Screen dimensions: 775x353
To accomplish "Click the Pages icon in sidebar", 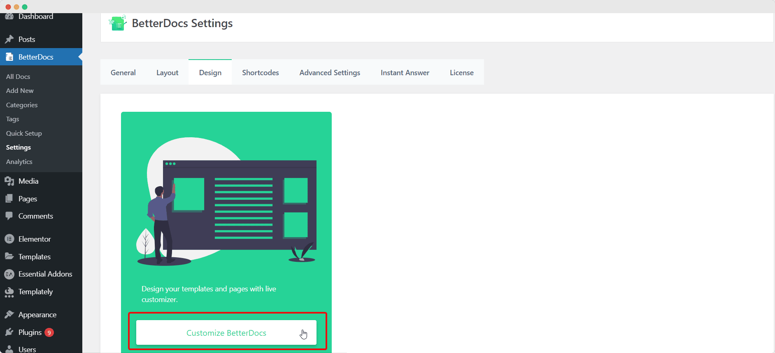I will tap(9, 199).
